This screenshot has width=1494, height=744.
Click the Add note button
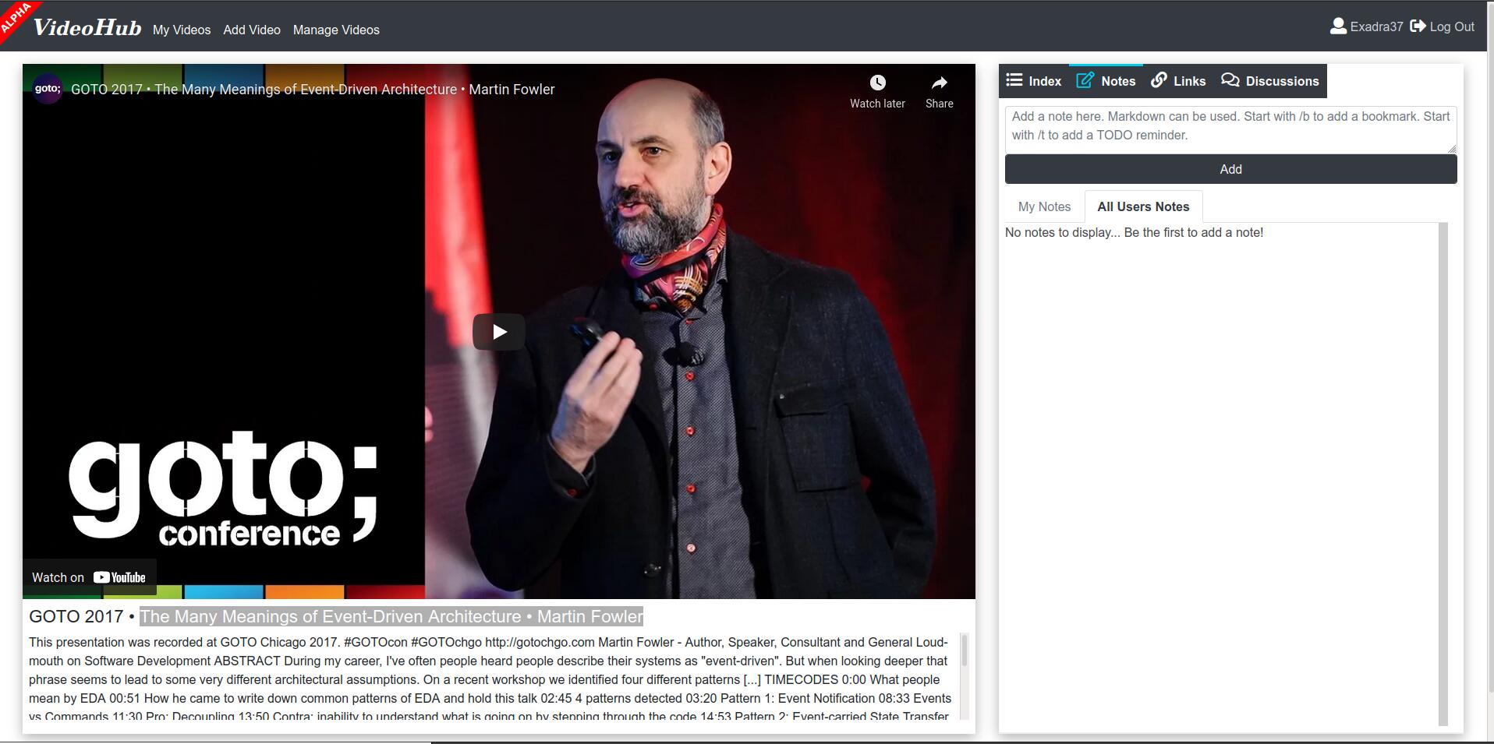coord(1230,169)
